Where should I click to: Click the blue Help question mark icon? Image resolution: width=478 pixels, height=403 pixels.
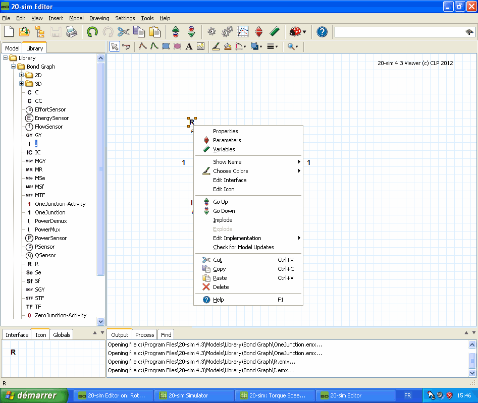point(322,32)
